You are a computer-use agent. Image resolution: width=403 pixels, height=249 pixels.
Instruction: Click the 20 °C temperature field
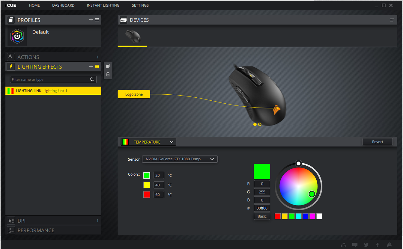[159, 175]
